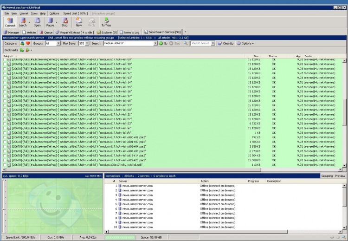The height and width of the screenshot is (241, 348).
Task: Tick checkbox for vol15+14.par2 row
Action: tap(5, 156)
